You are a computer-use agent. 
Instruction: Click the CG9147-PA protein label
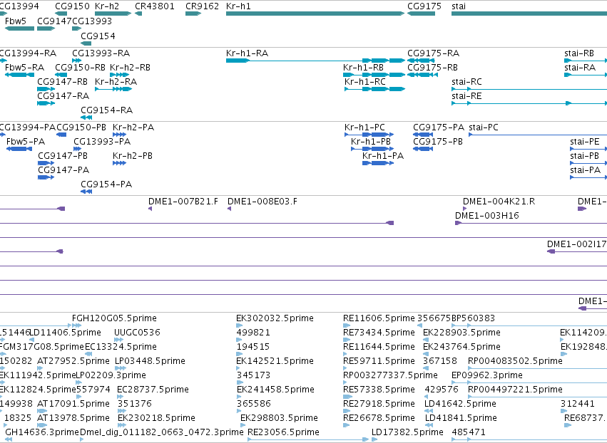63,170
